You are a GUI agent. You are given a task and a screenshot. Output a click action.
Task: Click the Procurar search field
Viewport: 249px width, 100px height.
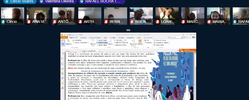click(177, 38)
